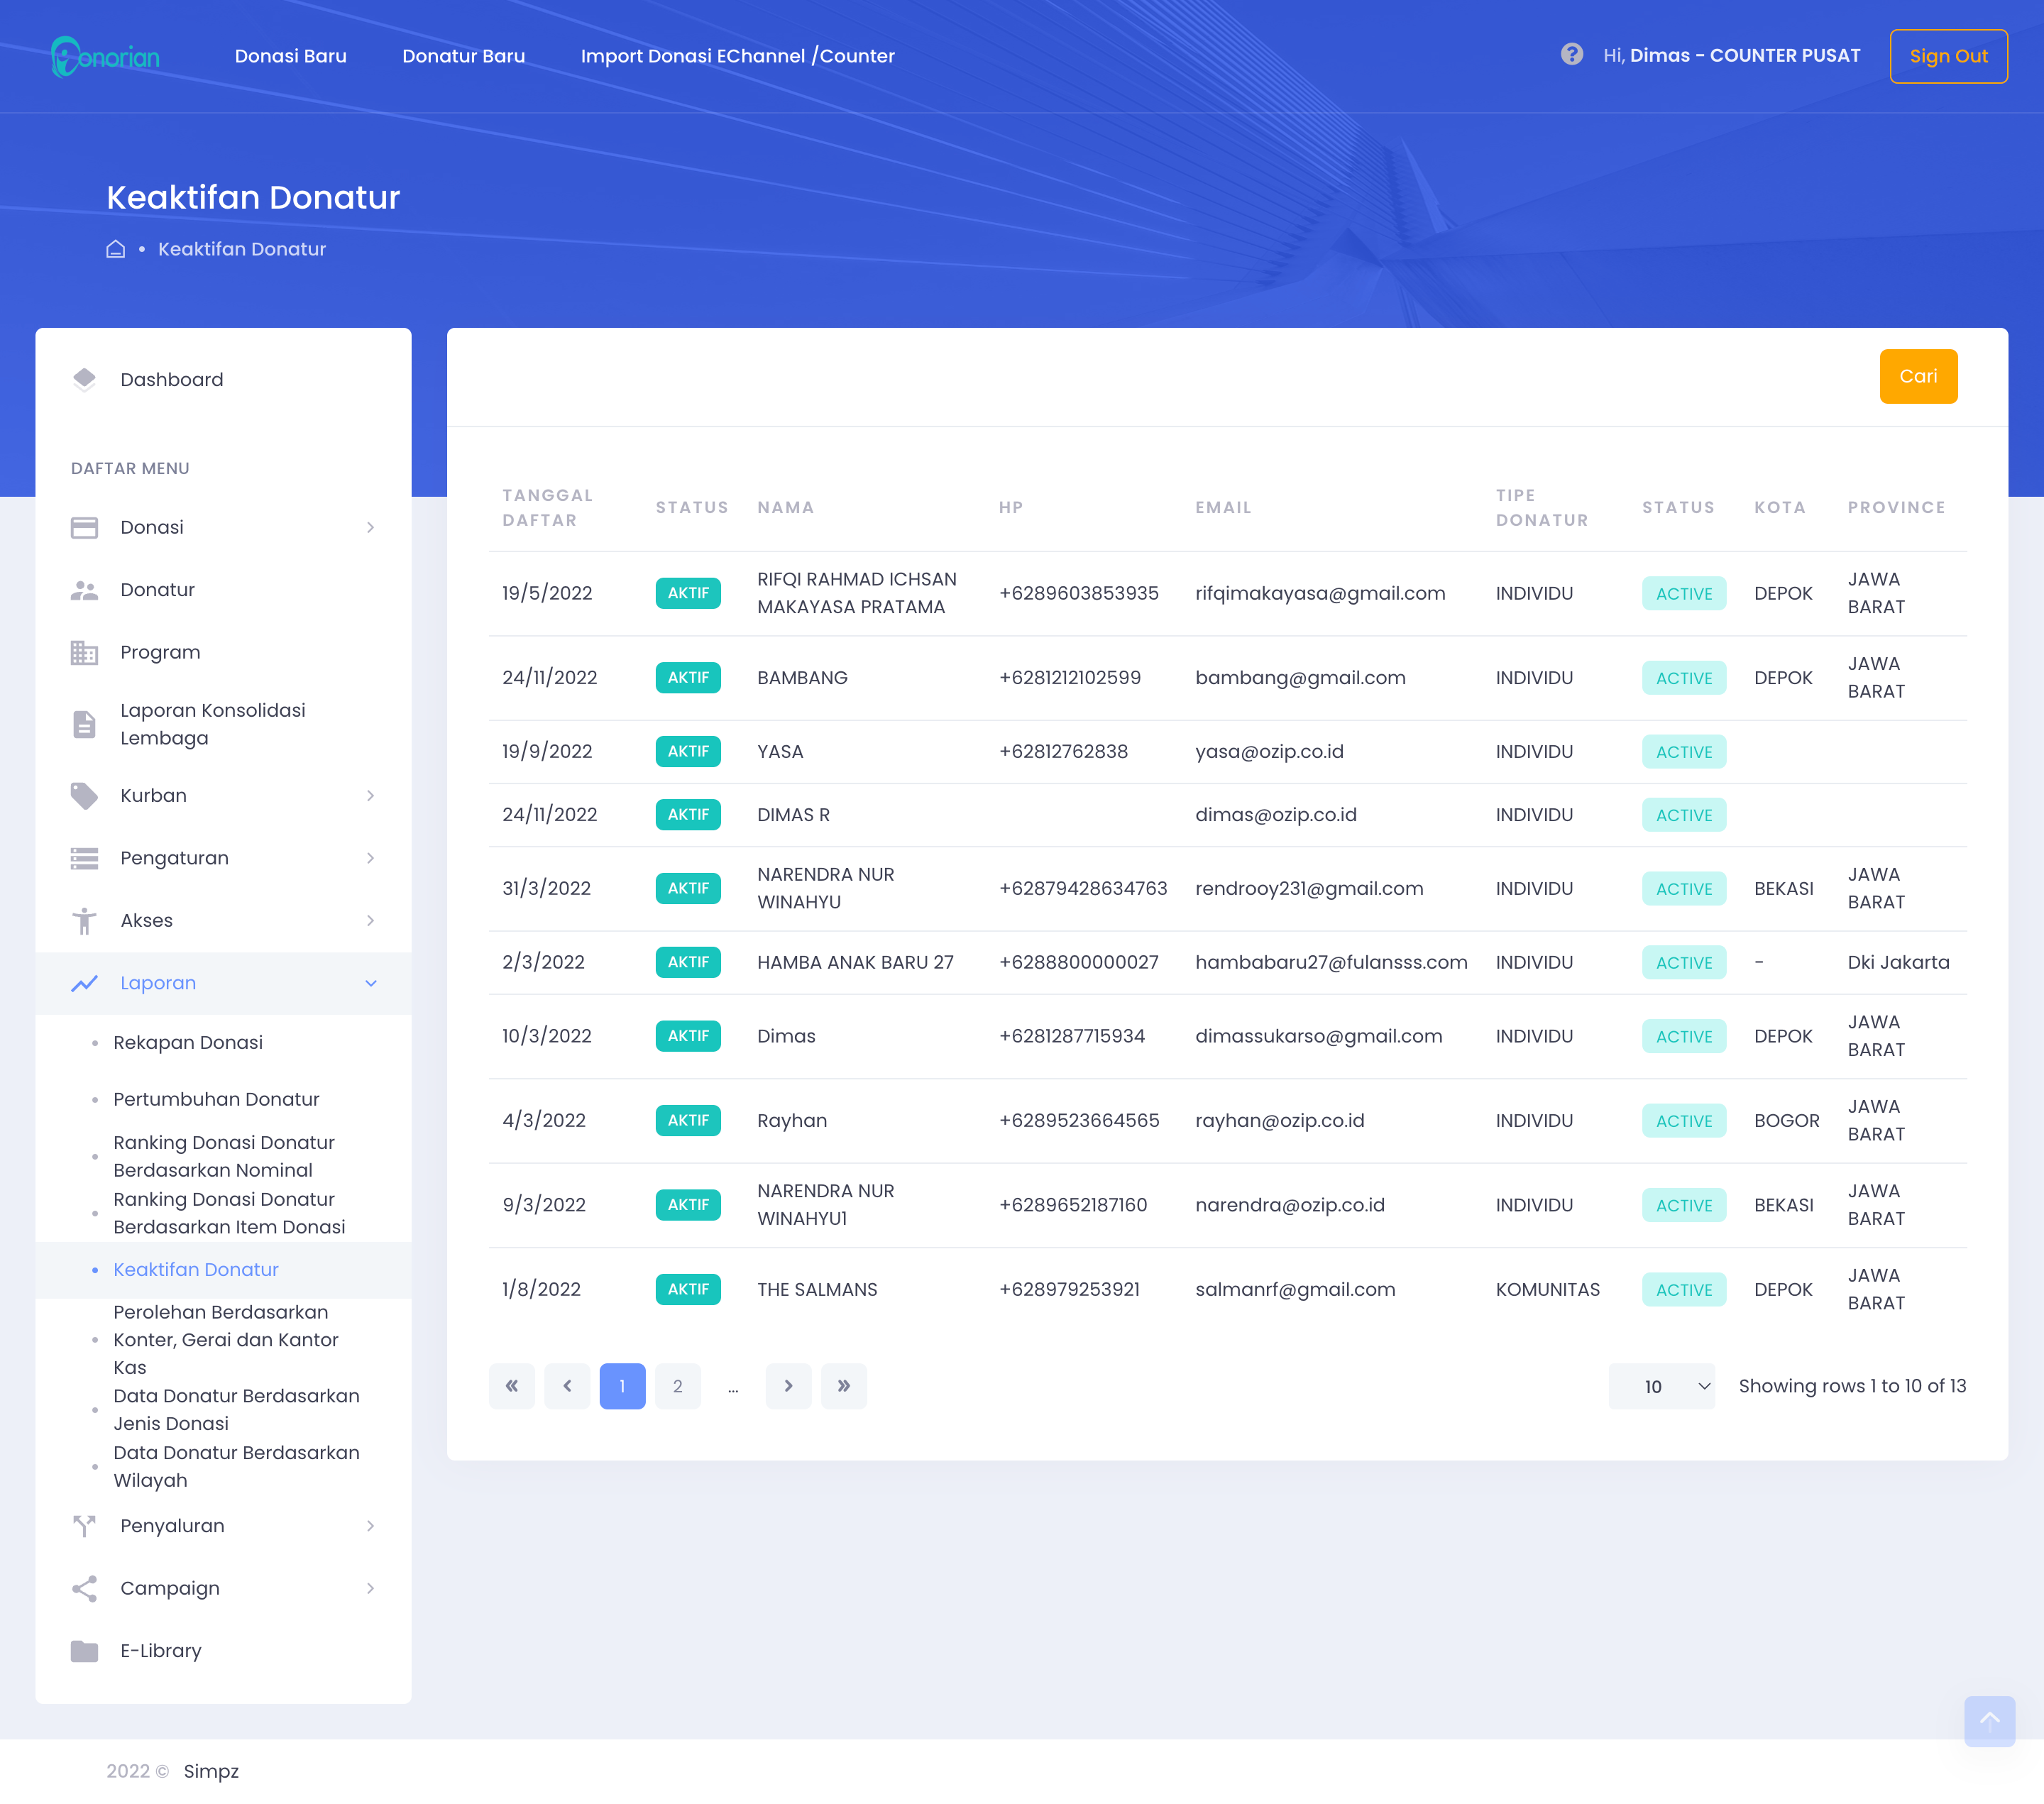The width and height of the screenshot is (2044, 1804).
Task: Click the help question mark icon
Action: click(x=1571, y=55)
